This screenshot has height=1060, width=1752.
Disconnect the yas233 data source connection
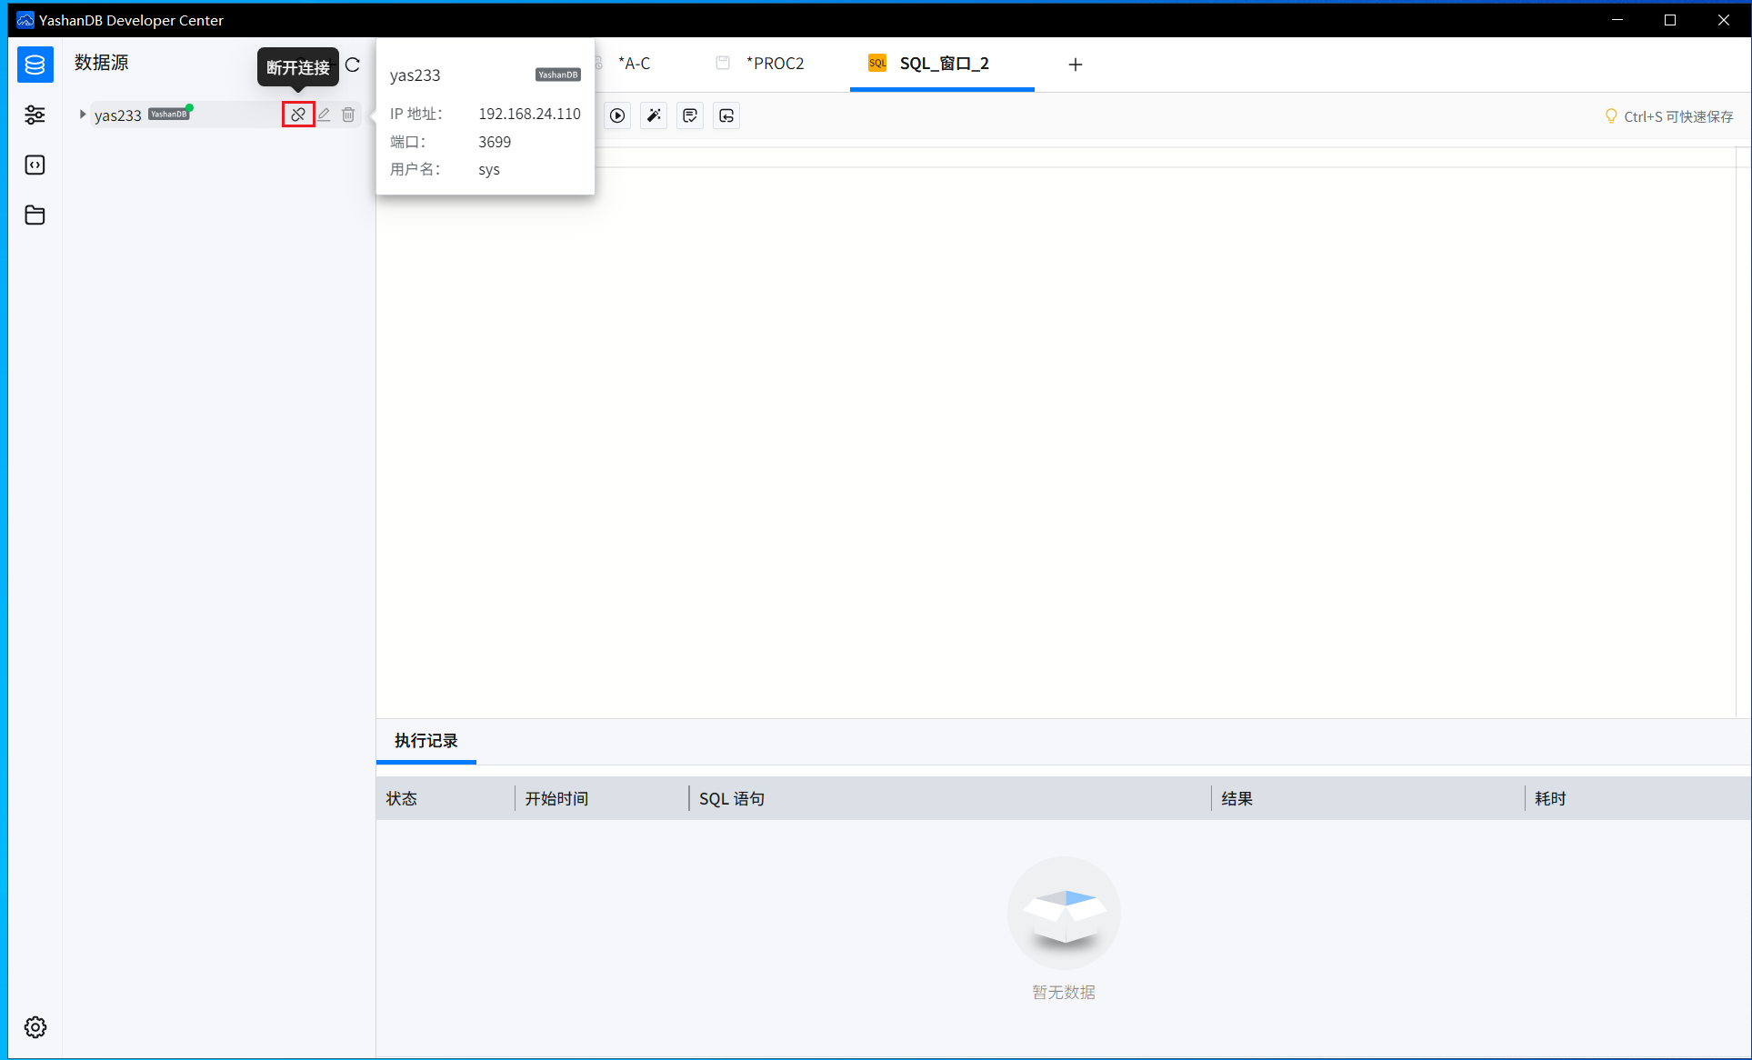pos(298,115)
